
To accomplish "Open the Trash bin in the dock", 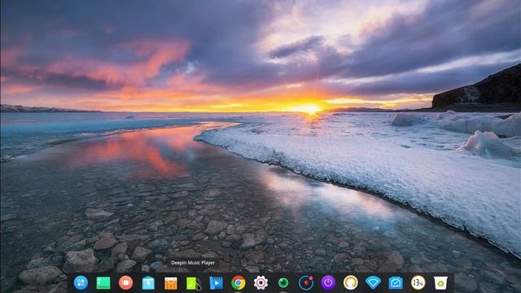I will click(440, 283).
